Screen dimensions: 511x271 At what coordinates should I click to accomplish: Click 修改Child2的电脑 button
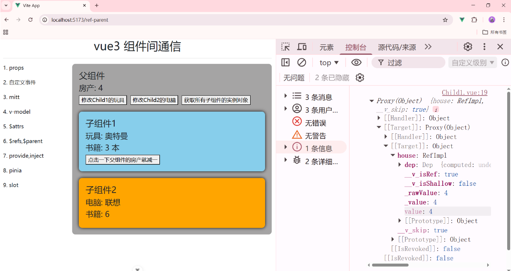click(154, 100)
